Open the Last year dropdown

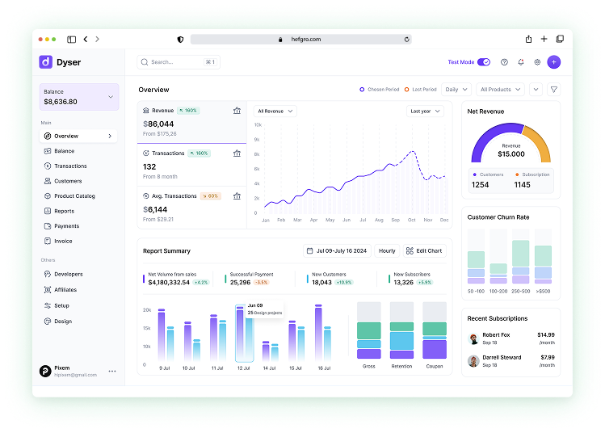click(425, 111)
